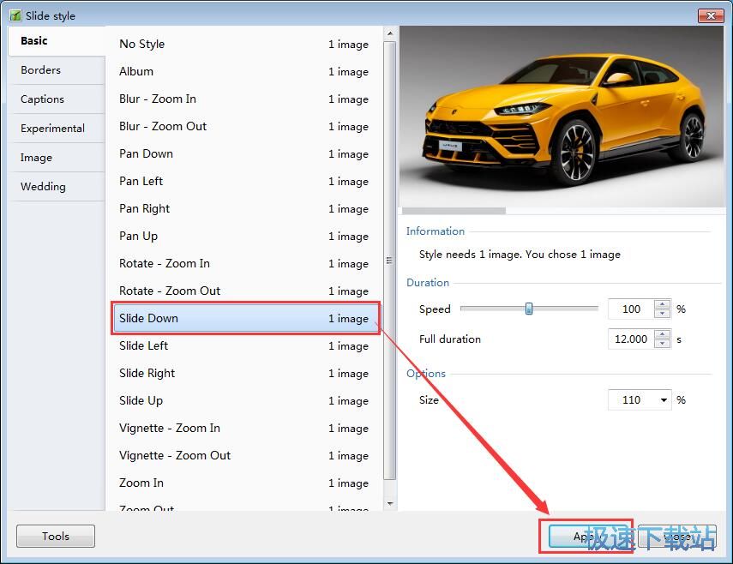Switch to the Captions category
This screenshot has height=564, width=733.
tap(56, 99)
